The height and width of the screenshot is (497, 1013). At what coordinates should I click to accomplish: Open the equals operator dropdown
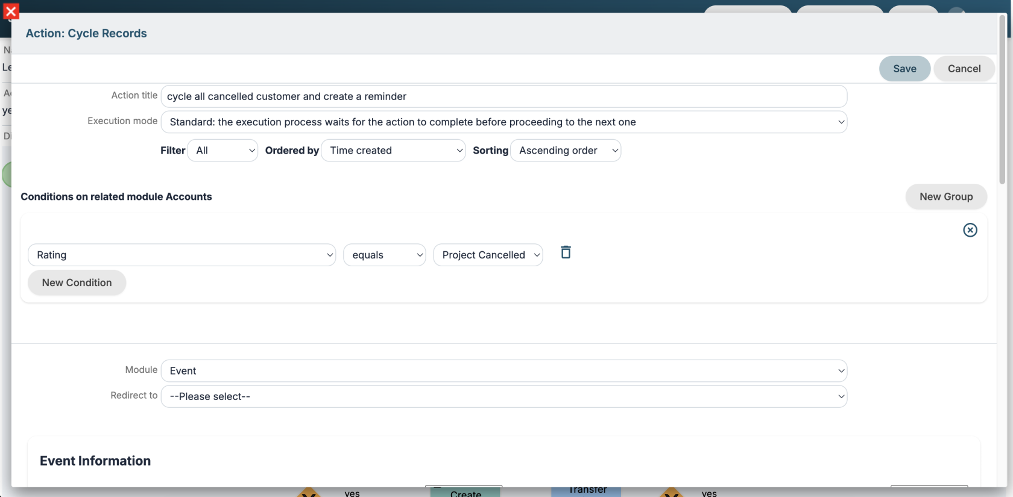[x=385, y=255]
